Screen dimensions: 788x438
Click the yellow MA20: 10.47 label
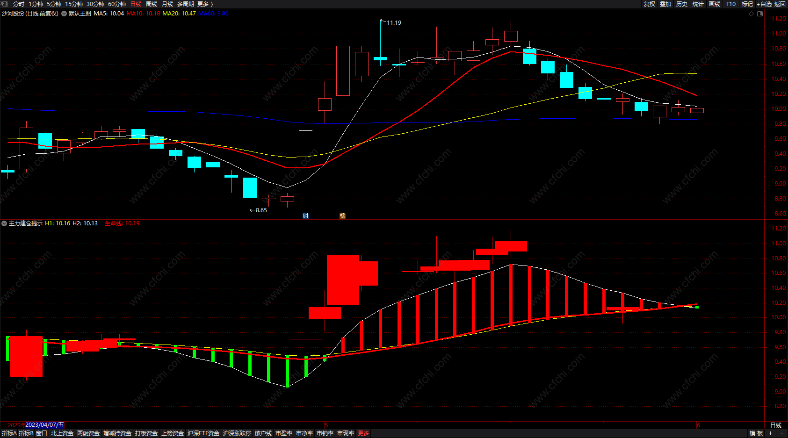179,14
